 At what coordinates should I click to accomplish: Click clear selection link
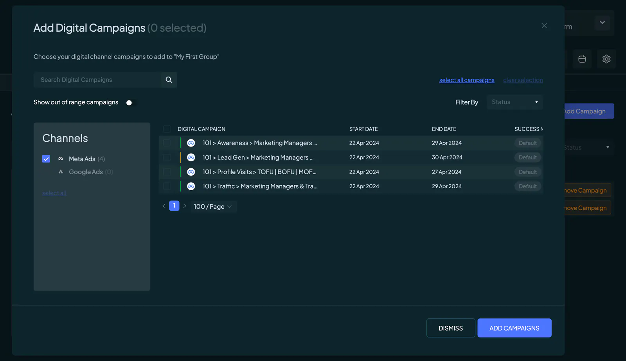[x=523, y=80]
